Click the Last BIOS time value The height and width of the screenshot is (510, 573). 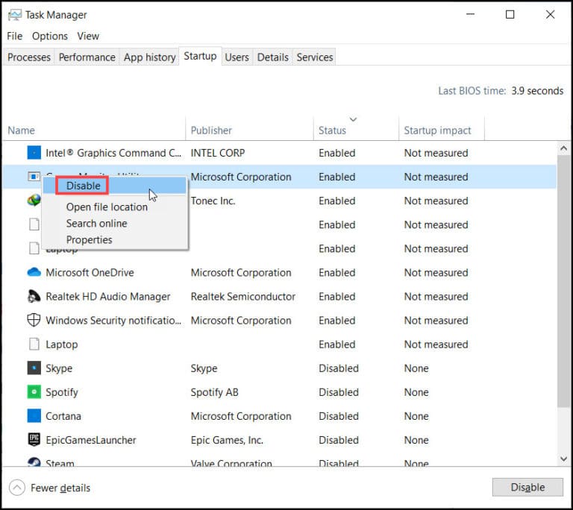537,91
